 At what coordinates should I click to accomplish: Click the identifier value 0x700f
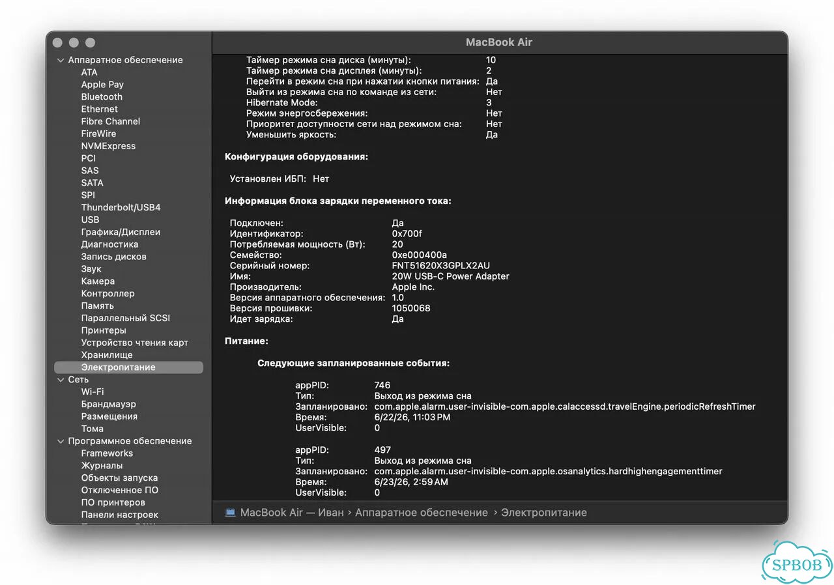(x=407, y=234)
